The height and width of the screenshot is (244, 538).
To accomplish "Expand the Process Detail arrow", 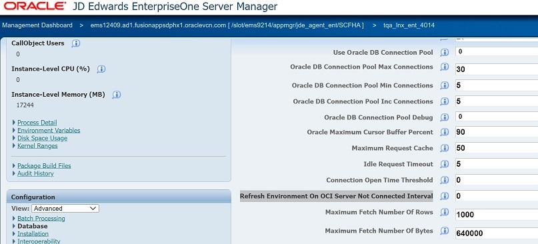I will [x=14, y=123].
